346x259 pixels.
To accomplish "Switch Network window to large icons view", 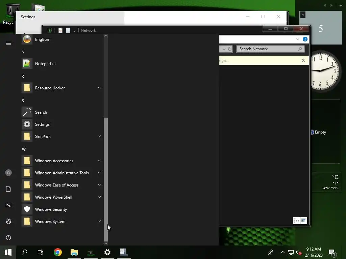I will [x=304, y=221].
